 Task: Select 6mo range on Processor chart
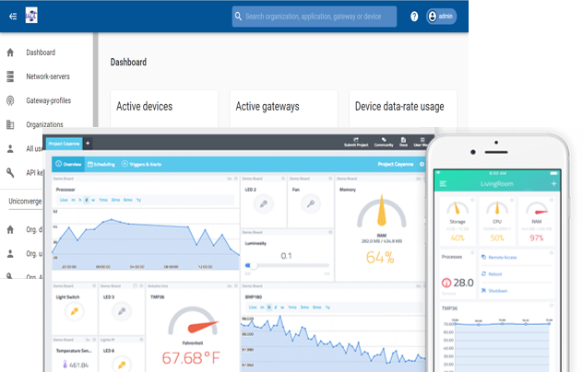tap(128, 200)
